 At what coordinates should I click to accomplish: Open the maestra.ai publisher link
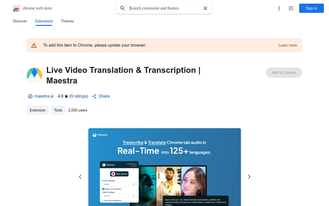[x=44, y=96]
